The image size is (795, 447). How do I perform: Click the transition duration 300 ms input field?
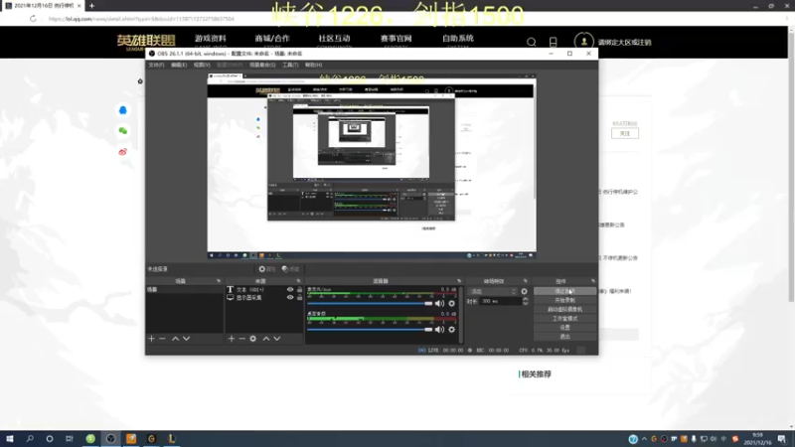tap(501, 301)
